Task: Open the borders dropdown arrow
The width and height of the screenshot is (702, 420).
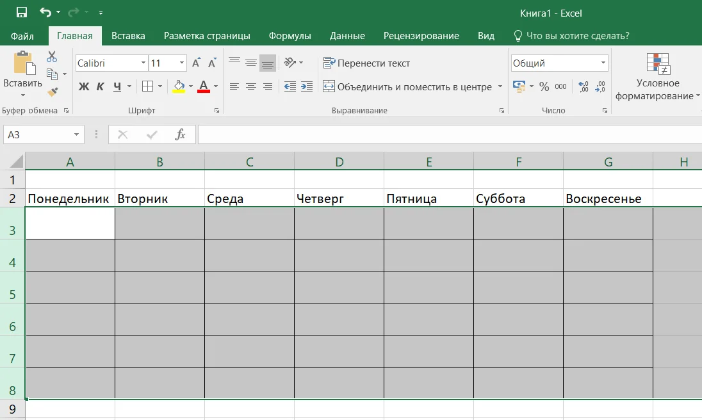Action: click(160, 86)
